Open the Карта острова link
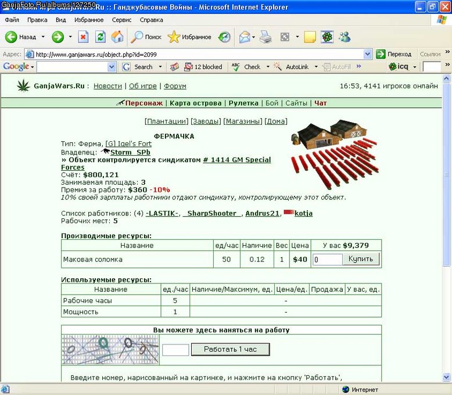 (195, 103)
